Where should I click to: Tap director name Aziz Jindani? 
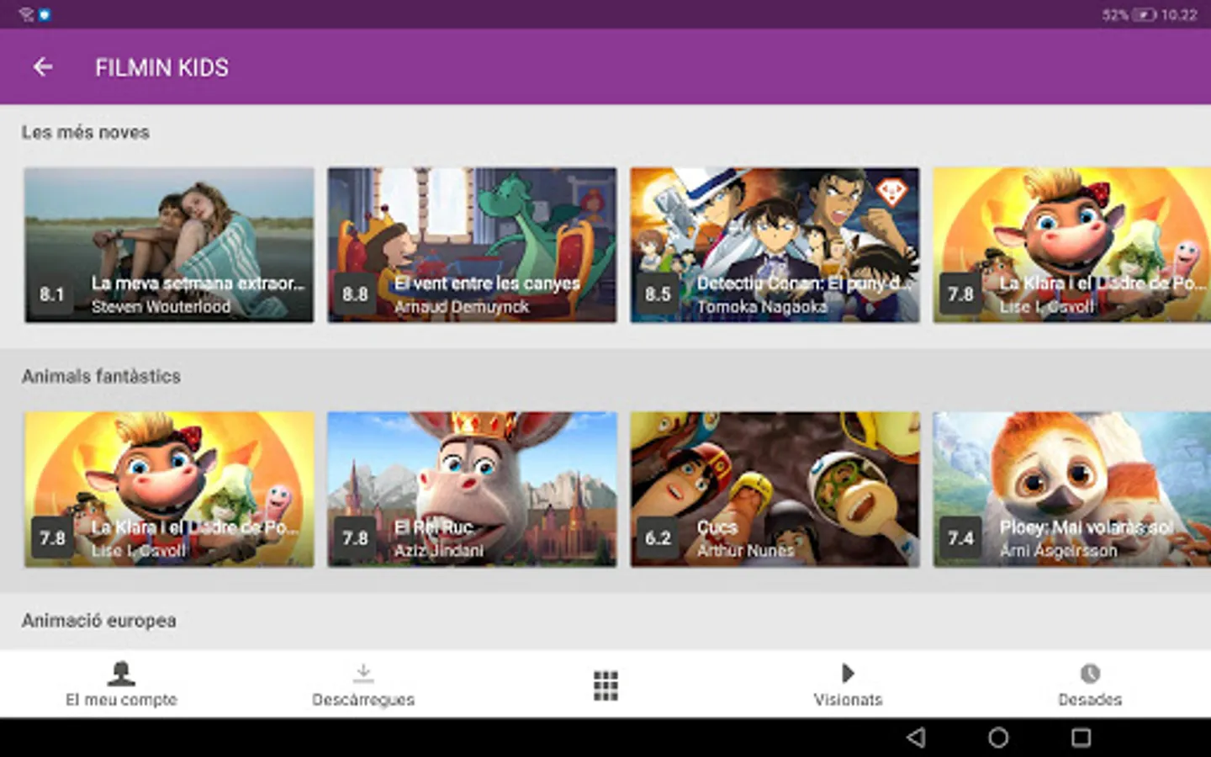click(439, 551)
